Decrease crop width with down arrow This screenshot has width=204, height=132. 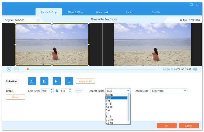[52, 92]
